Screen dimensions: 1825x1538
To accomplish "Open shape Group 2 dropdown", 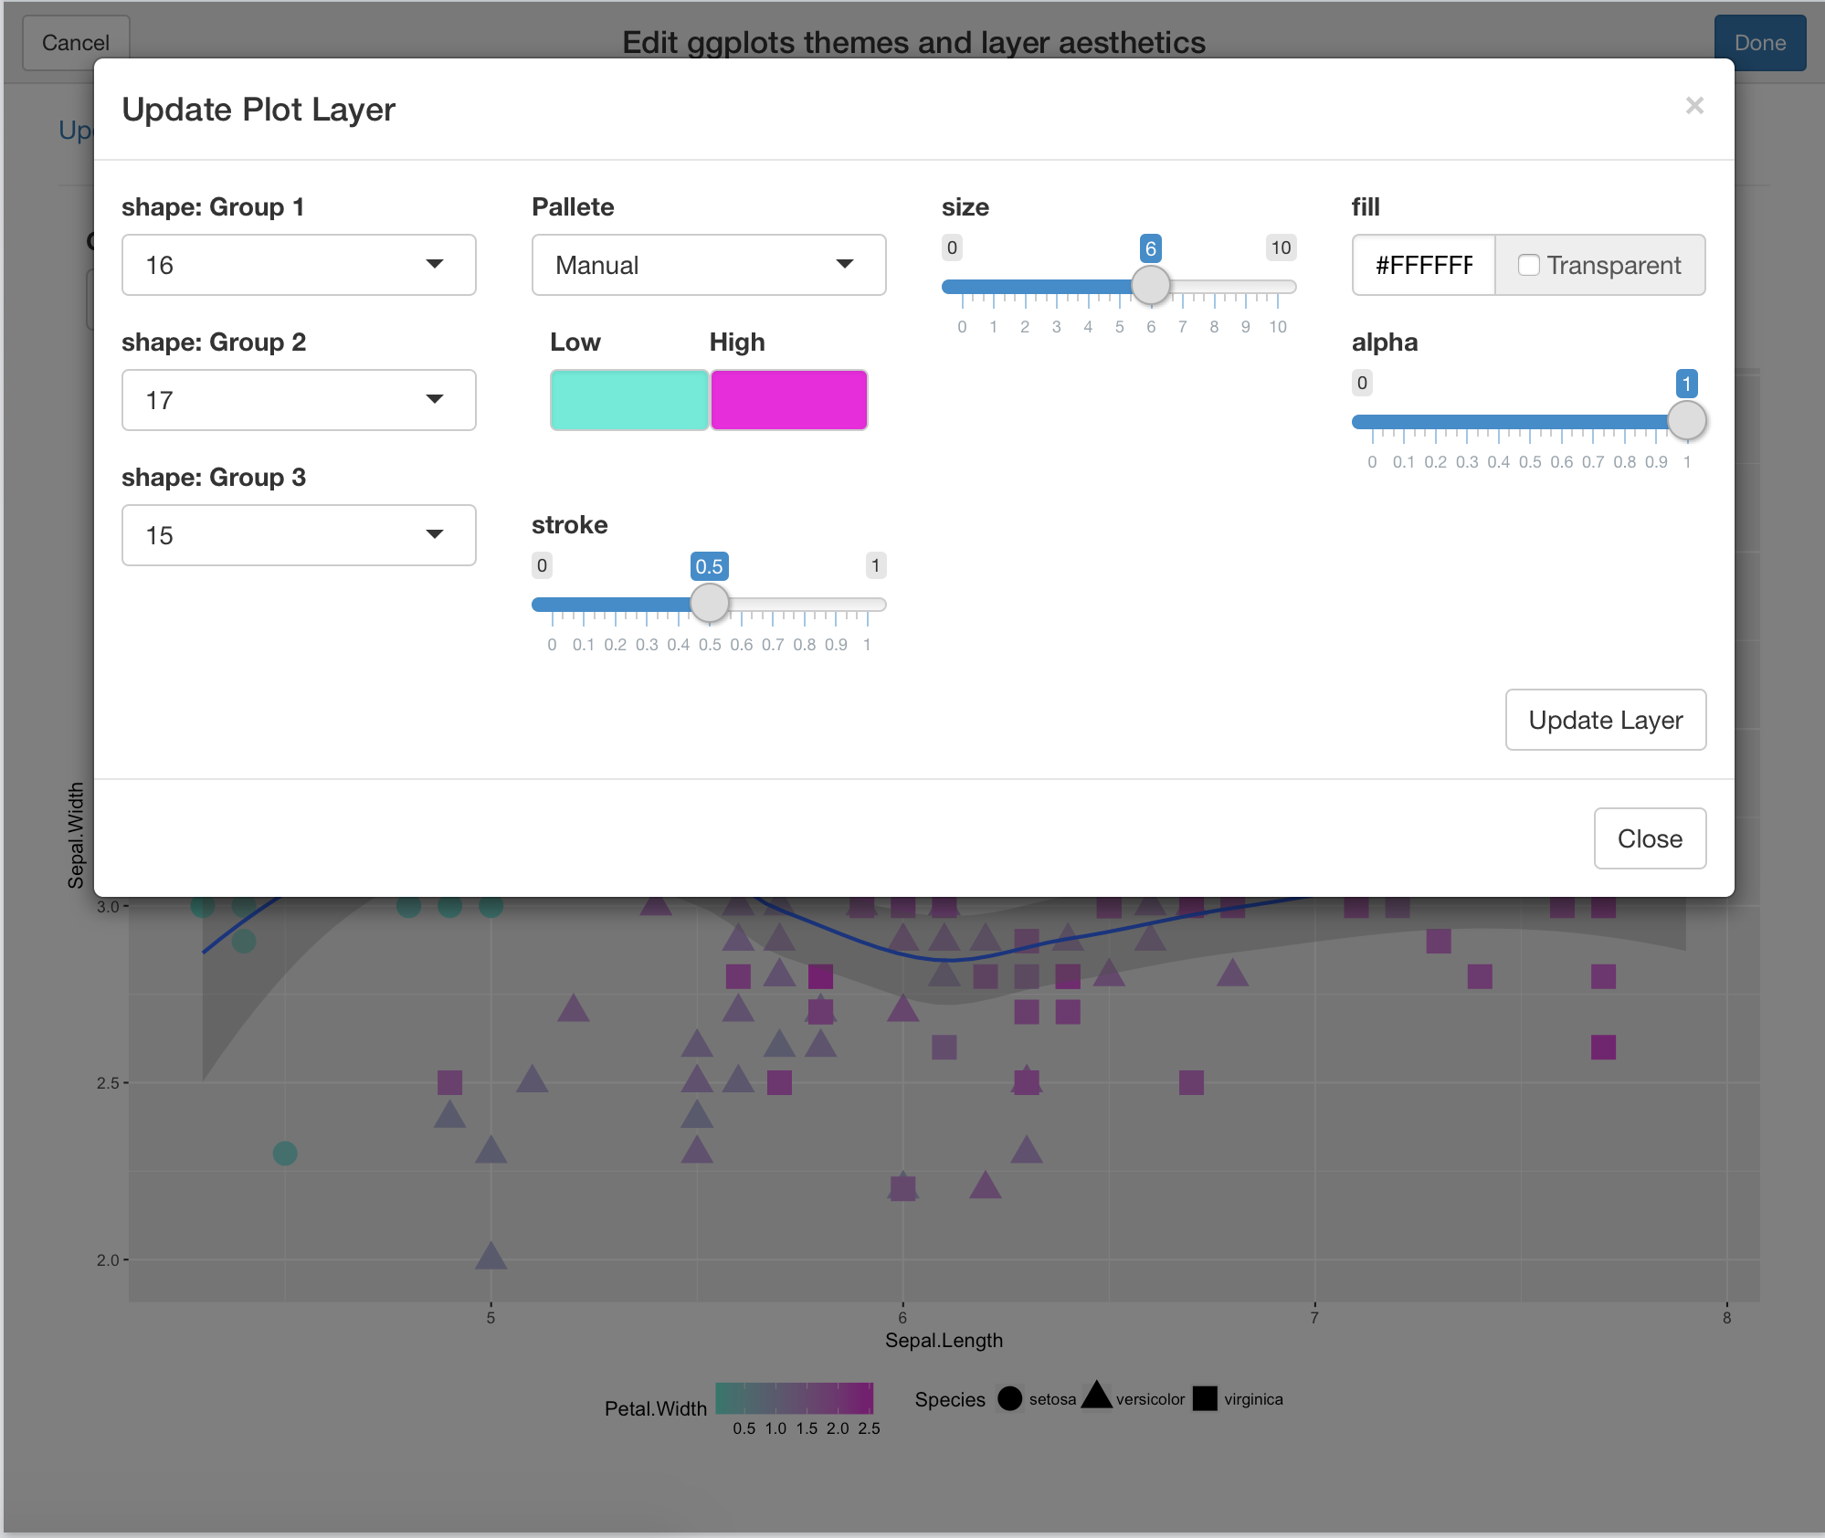I will (299, 400).
